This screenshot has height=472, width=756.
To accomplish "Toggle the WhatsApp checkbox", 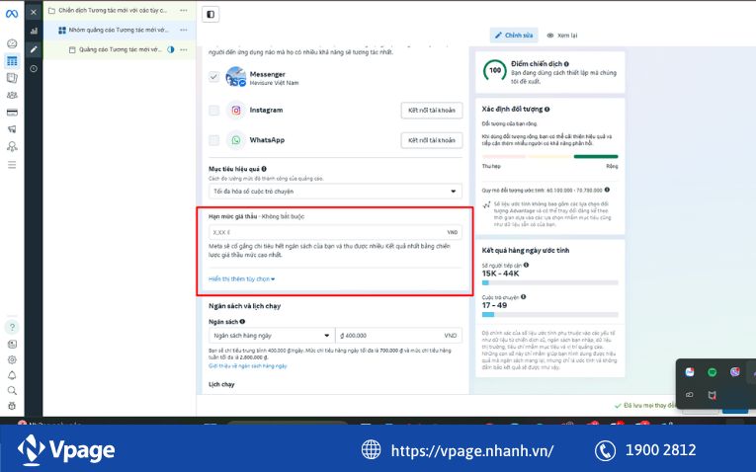I will coord(214,140).
